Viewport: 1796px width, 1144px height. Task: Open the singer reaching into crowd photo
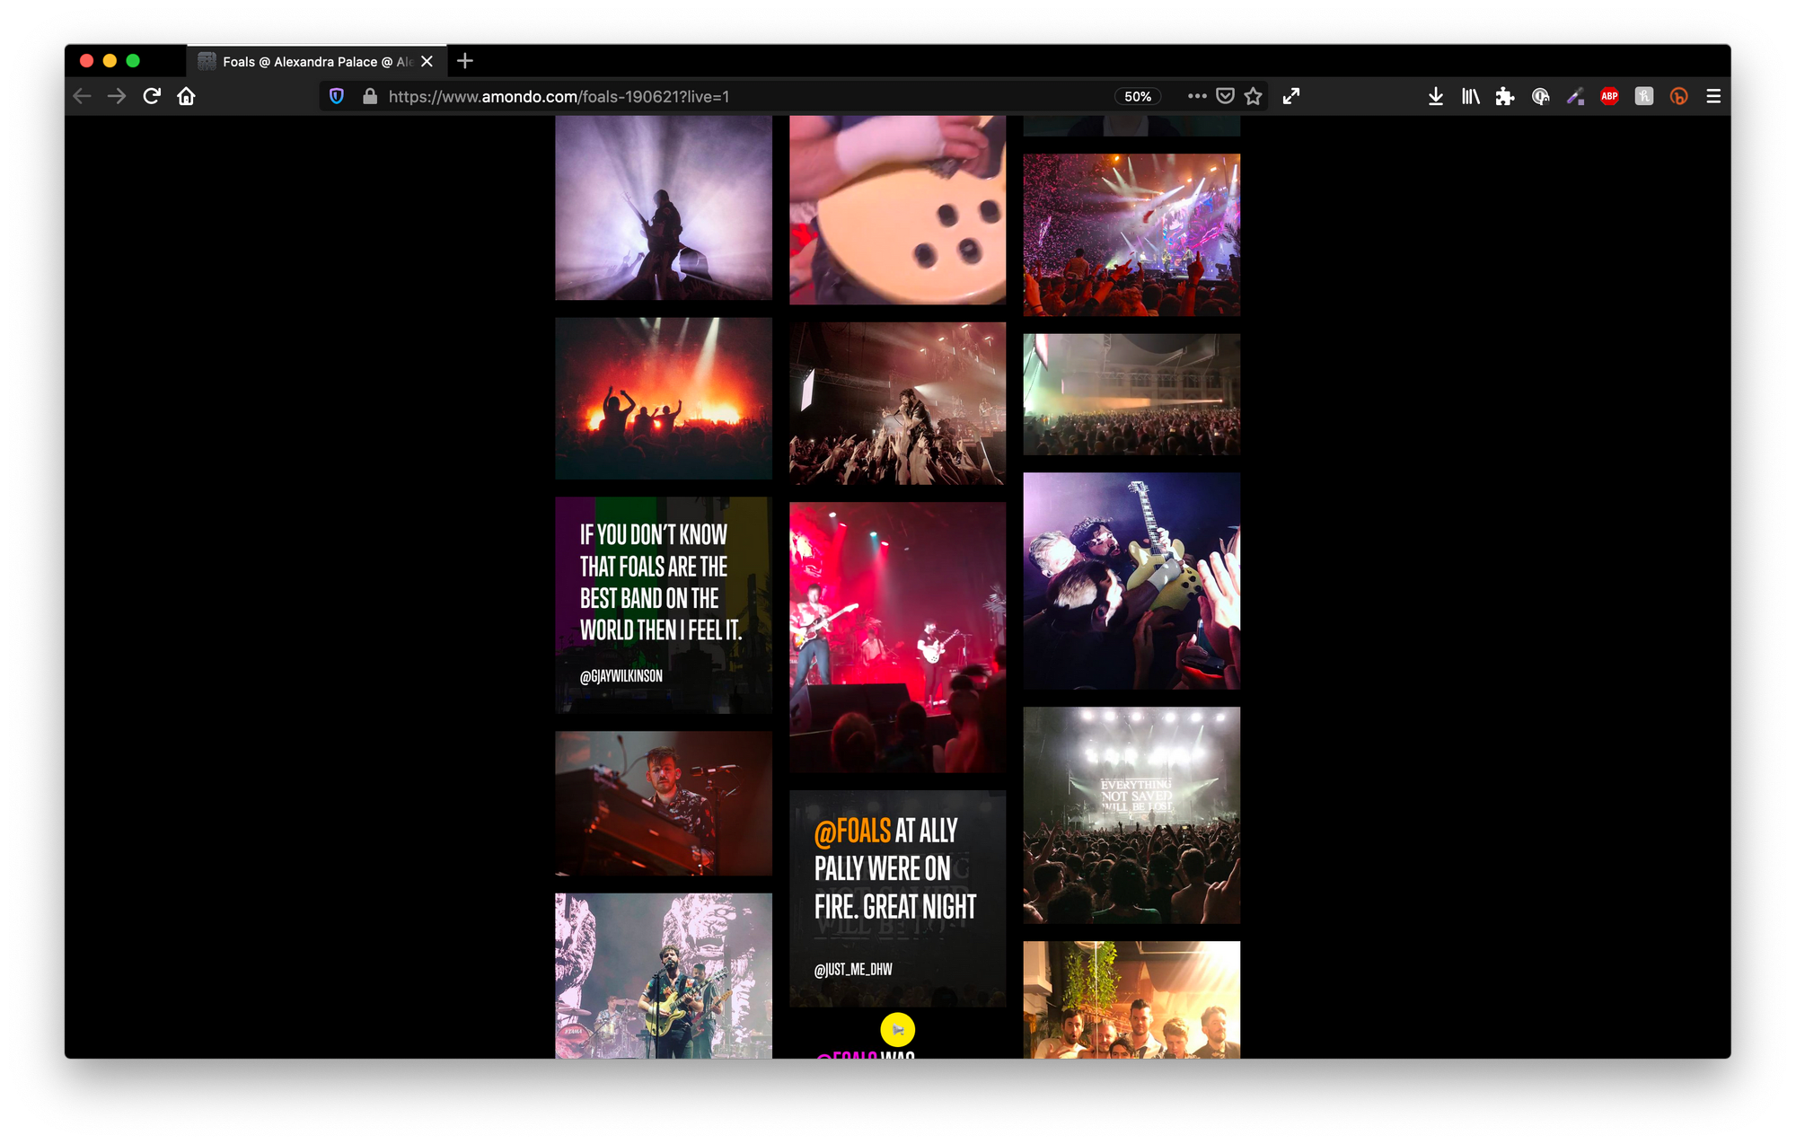(897, 403)
